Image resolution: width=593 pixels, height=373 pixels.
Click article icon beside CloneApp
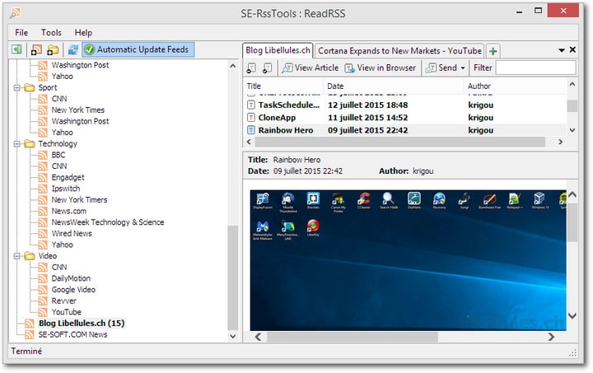pos(250,118)
